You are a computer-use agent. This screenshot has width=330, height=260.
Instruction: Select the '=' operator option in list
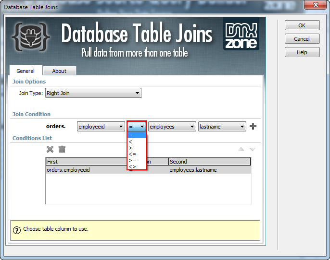137,135
